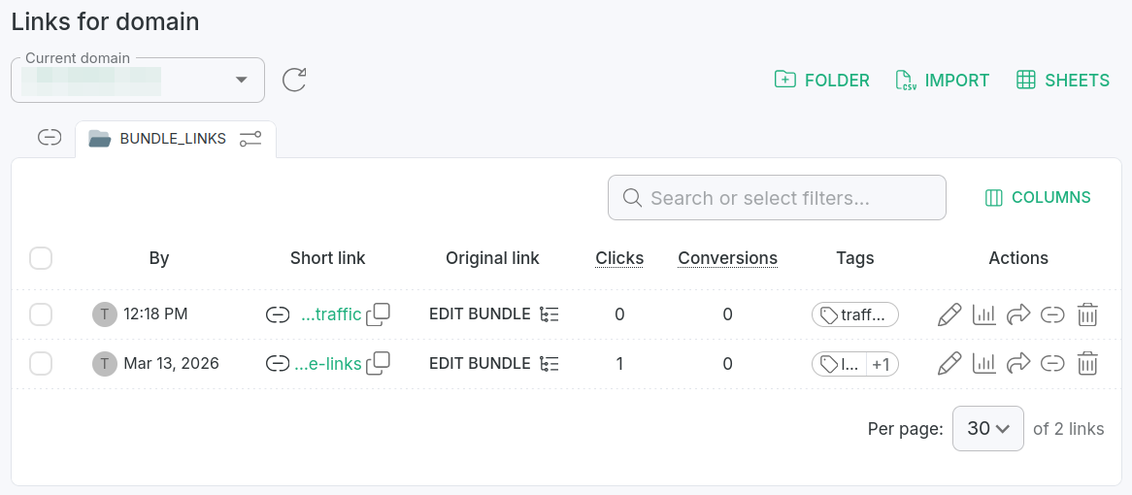Switch to the BUNDLE_LINKS folder tab
The image size is (1132, 495).
coord(172,139)
